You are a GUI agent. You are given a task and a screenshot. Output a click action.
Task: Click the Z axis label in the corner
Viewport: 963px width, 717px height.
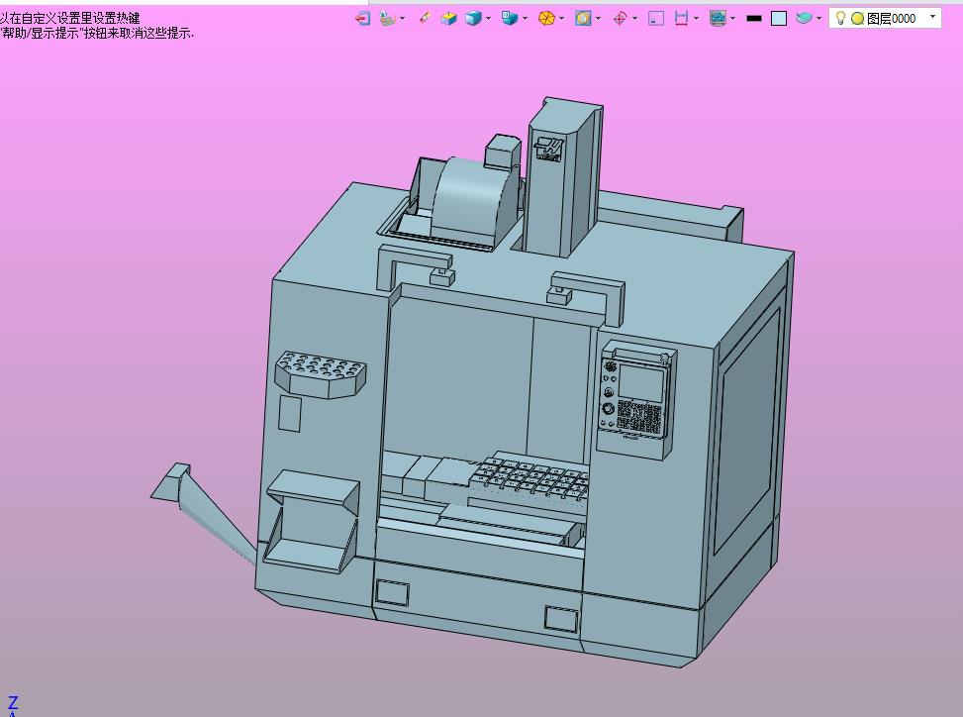click(x=13, y=701)
